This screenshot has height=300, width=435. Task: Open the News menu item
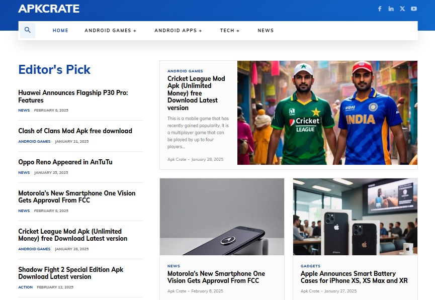pos(266,31)
